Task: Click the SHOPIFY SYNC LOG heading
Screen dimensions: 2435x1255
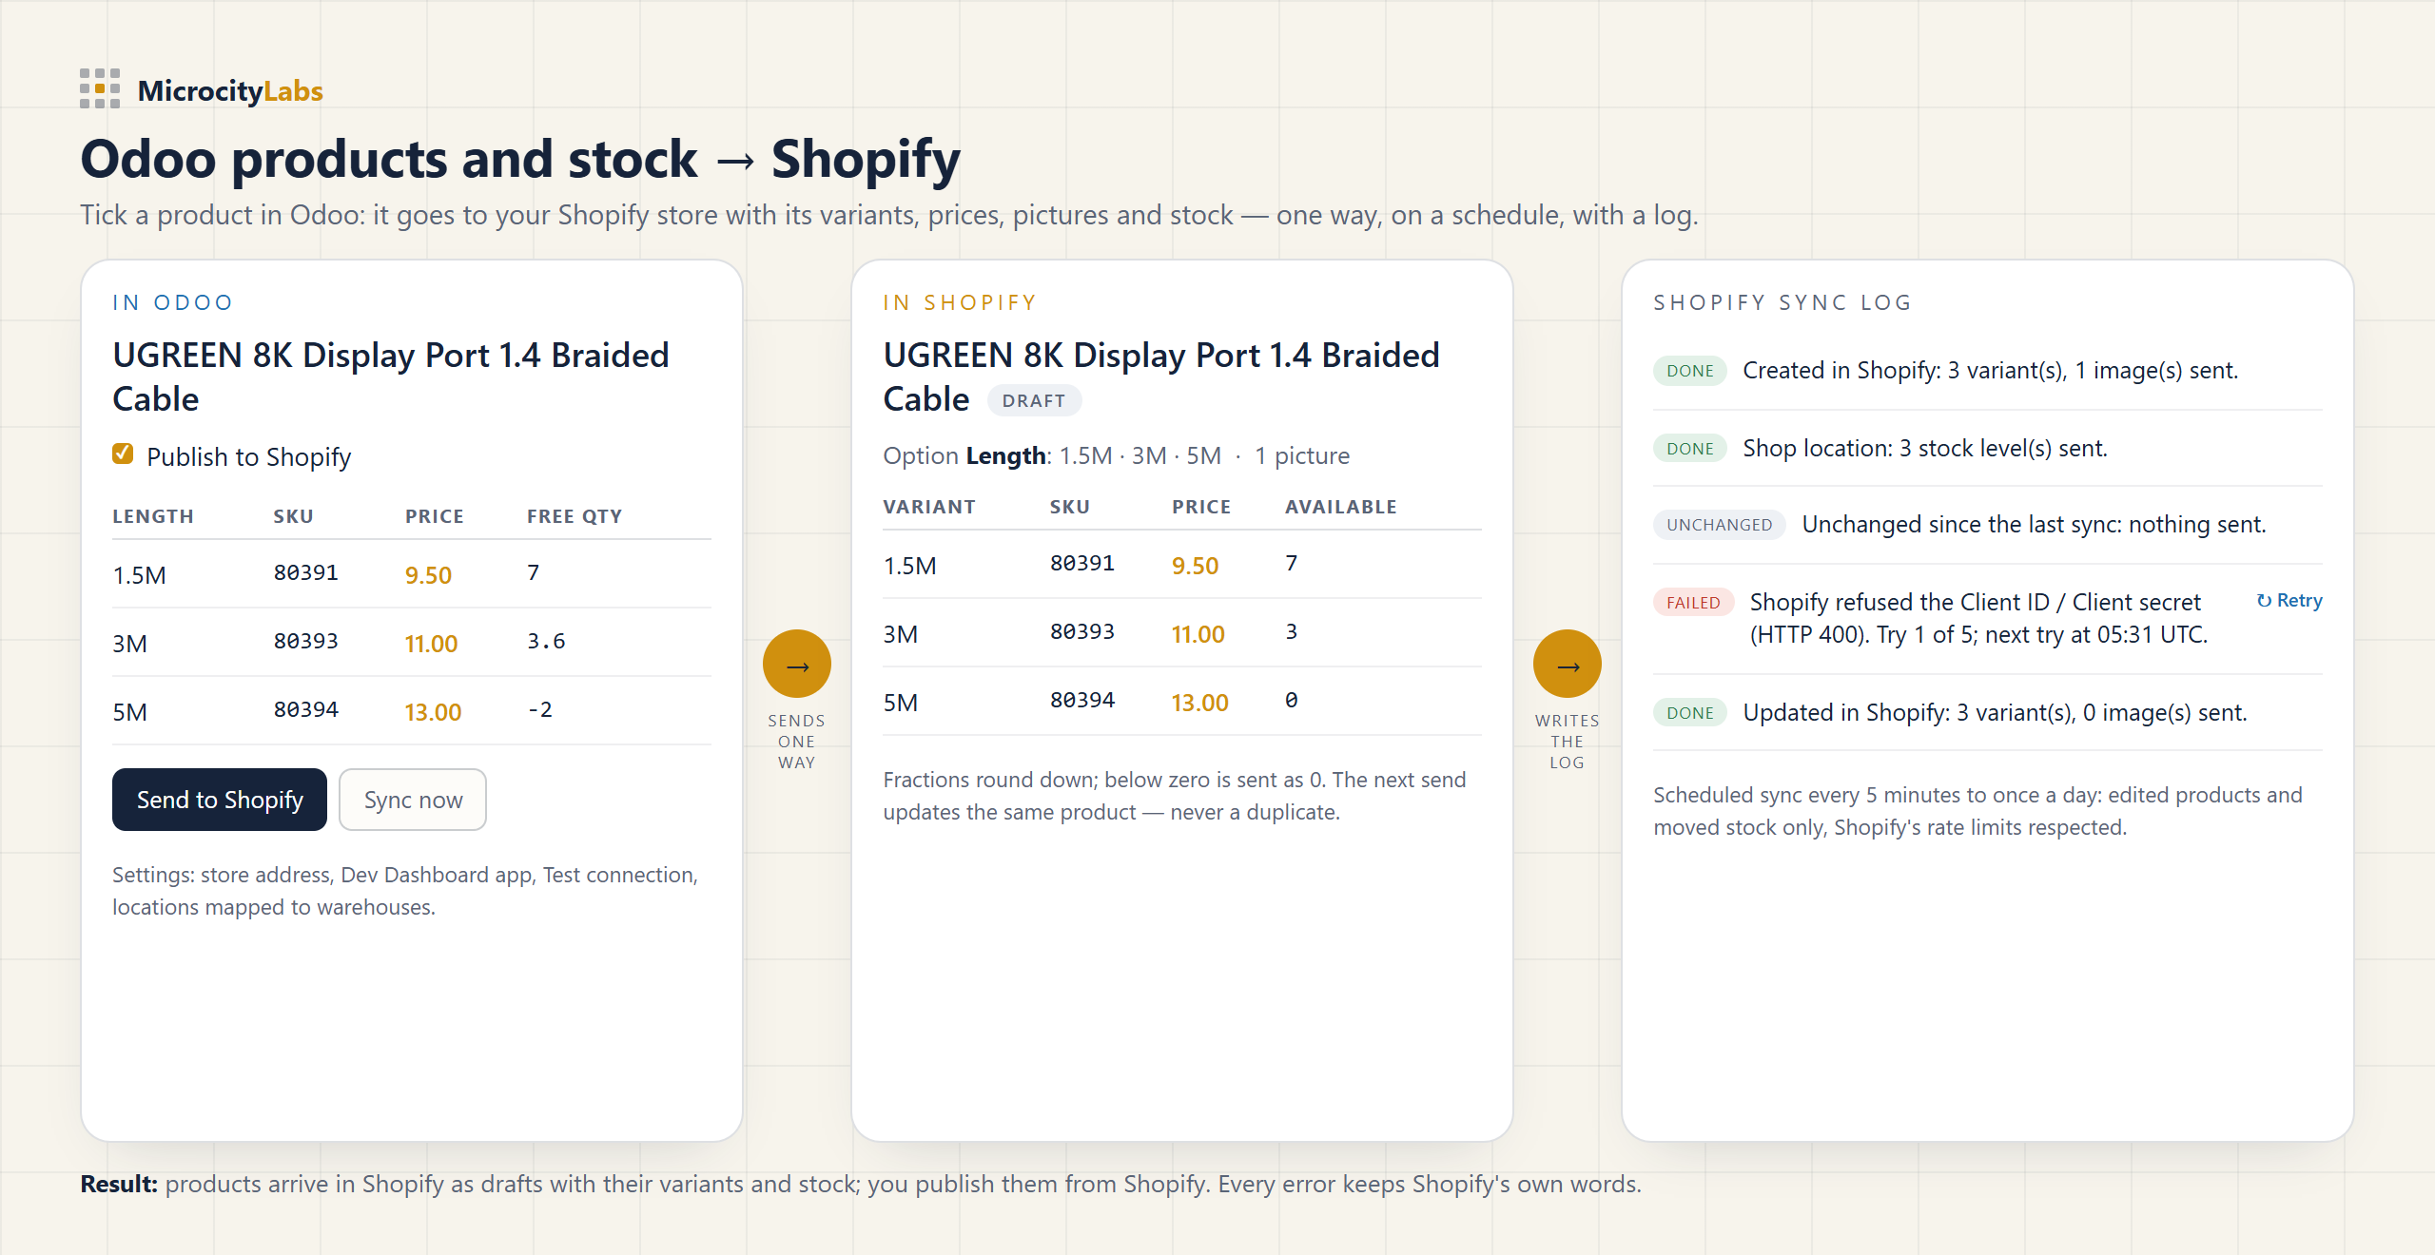Action: click(x=1782, y=302)
